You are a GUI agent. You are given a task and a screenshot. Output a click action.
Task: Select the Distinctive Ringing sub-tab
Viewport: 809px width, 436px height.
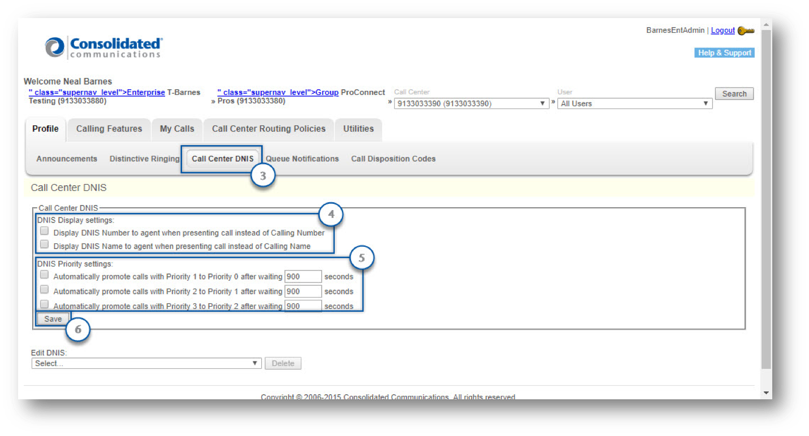click(x=144, y=159)
